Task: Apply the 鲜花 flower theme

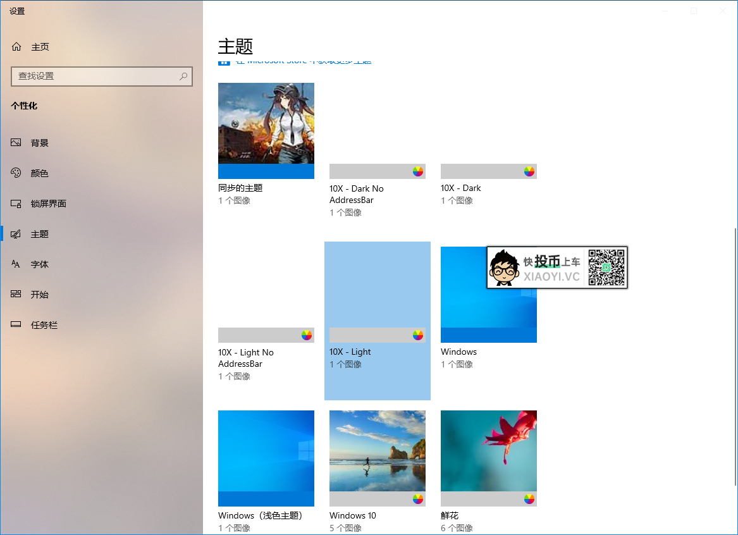Action: pyautogui.click(x=488, y=458)
